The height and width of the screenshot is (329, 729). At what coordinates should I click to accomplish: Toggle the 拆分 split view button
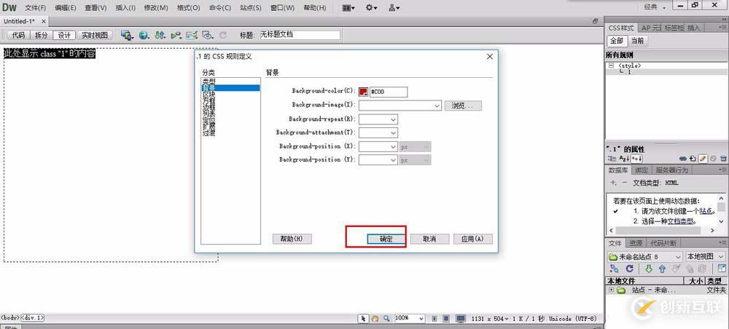tap(41, 35)
